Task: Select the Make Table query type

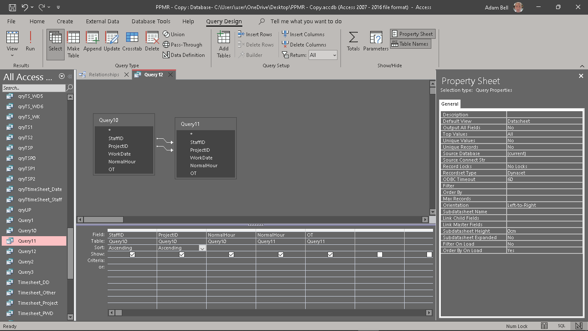Action: pos(73,44)
